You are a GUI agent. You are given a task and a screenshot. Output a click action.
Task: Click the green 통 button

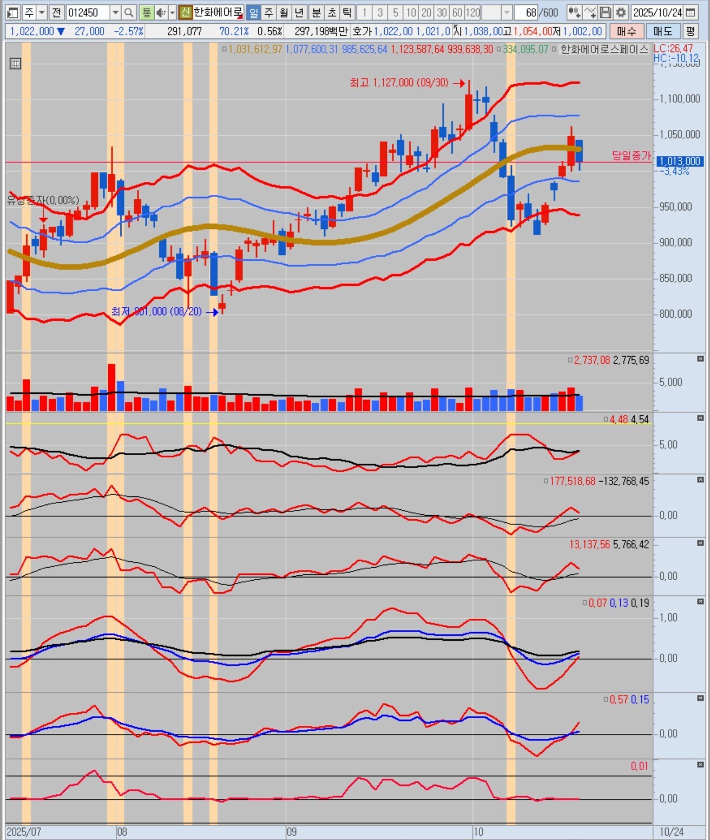pyautogui.click(x=146, y=12)
